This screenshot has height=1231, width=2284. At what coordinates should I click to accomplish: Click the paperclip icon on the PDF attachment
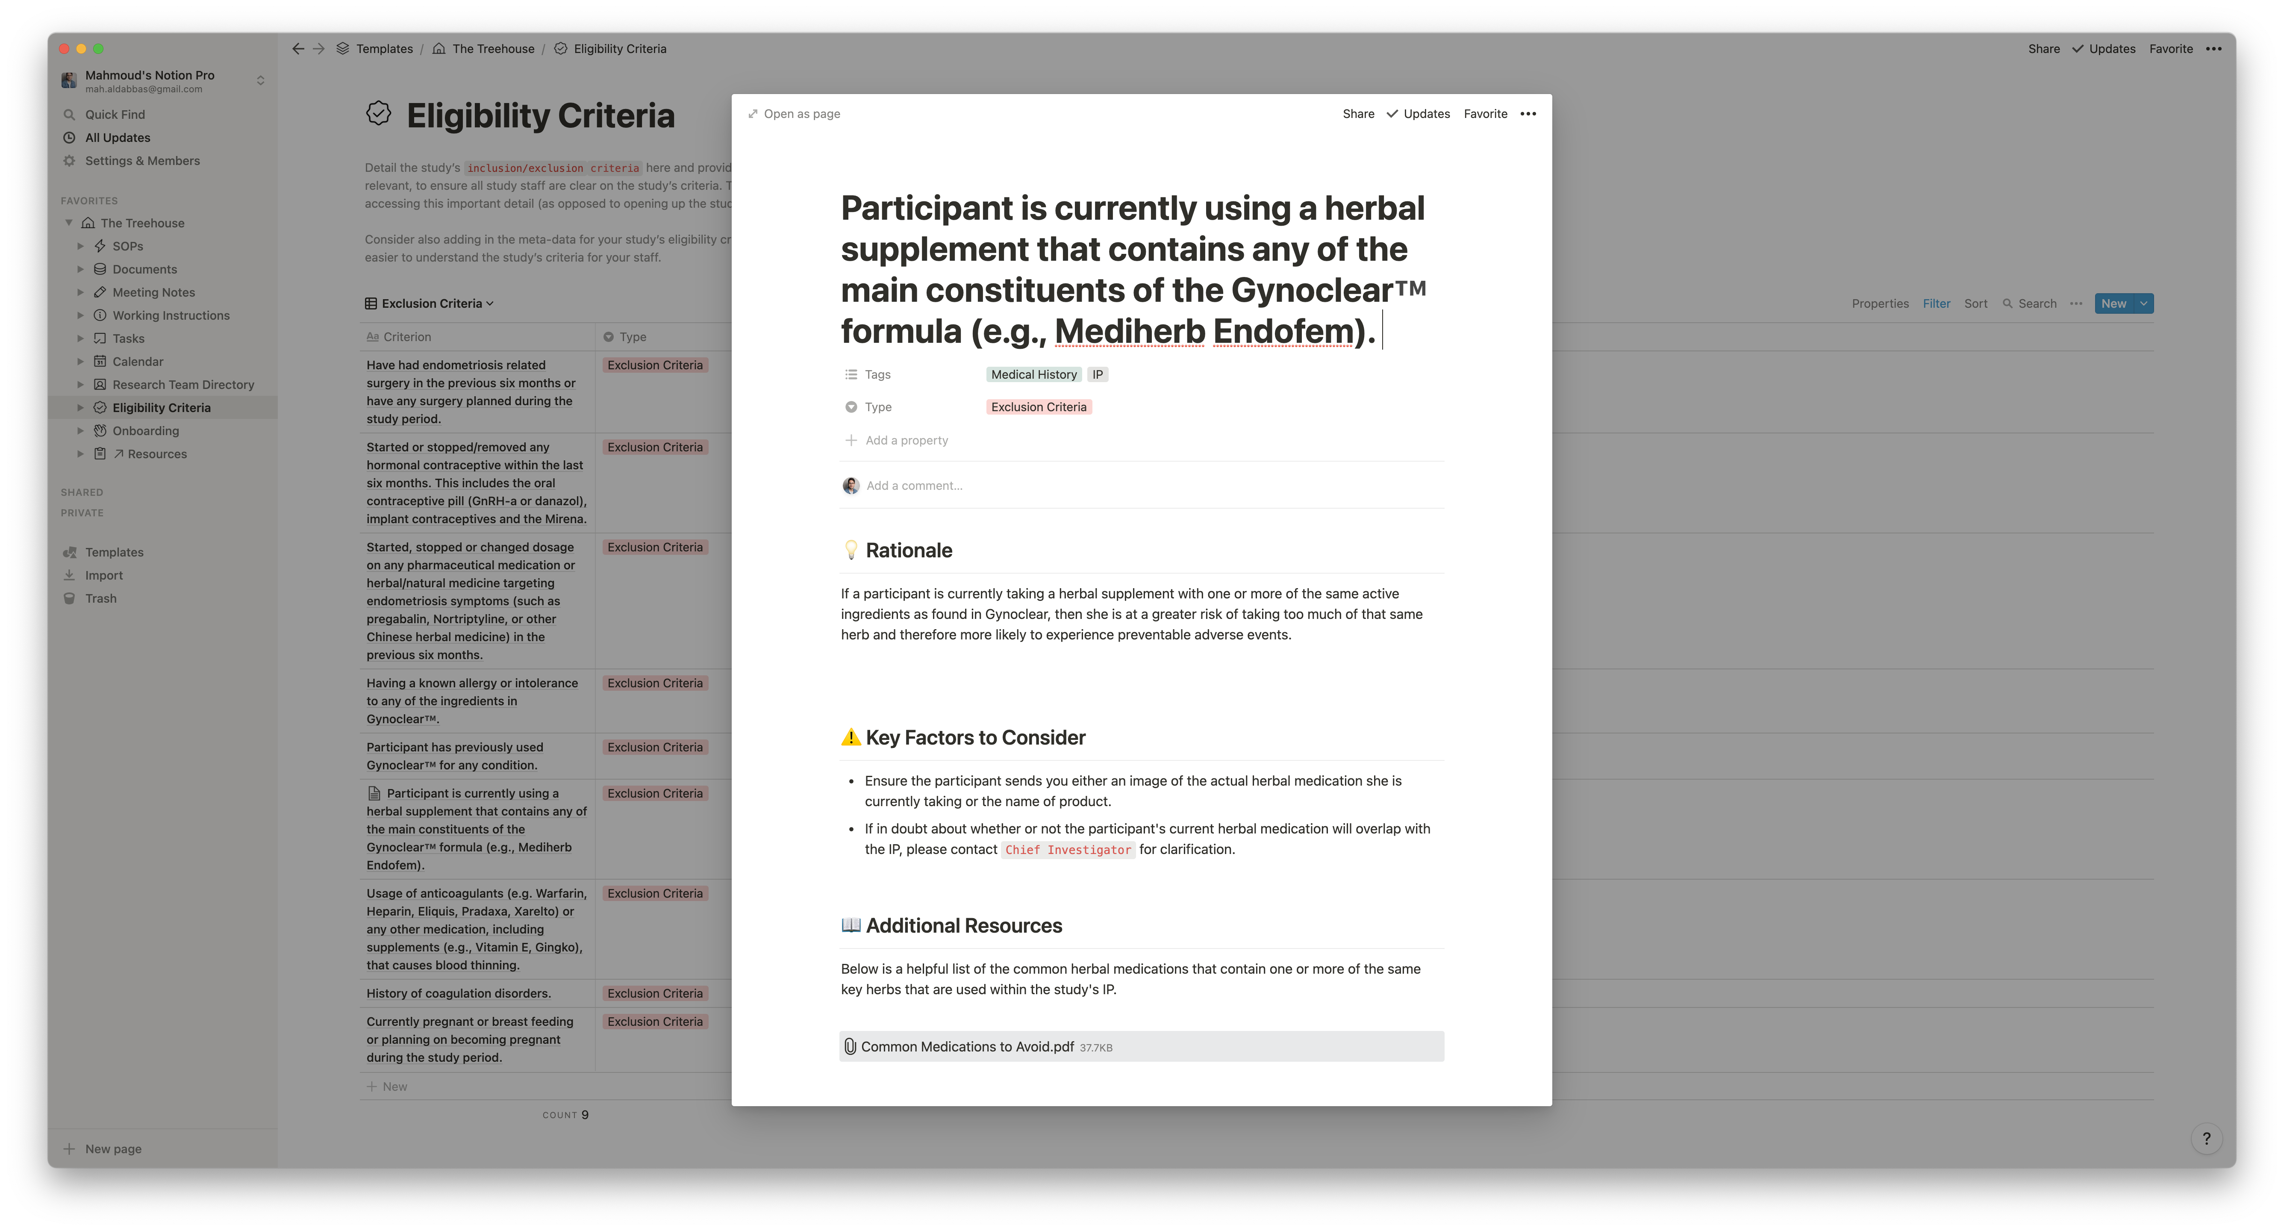(850, 1046)
